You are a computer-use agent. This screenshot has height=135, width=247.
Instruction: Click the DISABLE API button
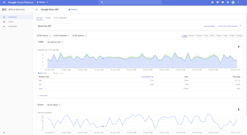coord(73,10)
